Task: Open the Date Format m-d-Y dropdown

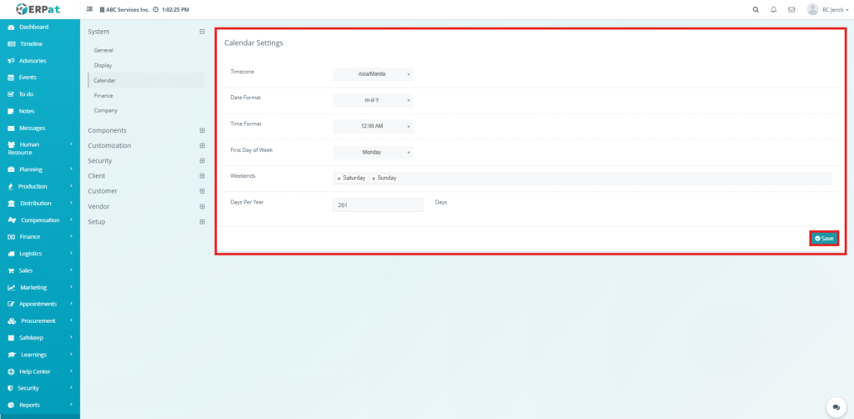Action: [373, 100]
